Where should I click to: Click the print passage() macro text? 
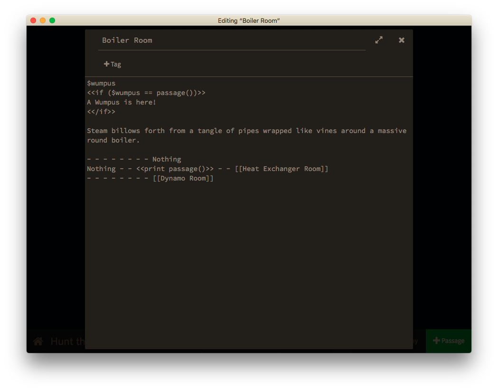click(174, 169)
